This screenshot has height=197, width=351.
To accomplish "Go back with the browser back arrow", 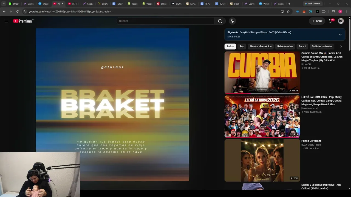I will 4,11.
